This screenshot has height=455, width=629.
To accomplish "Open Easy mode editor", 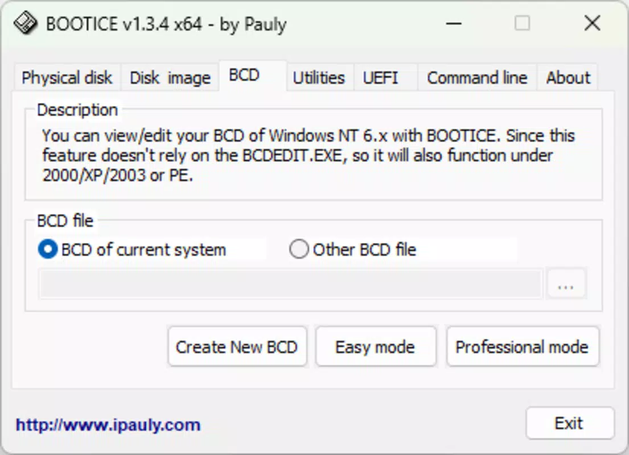I will (x=376, y=346).
